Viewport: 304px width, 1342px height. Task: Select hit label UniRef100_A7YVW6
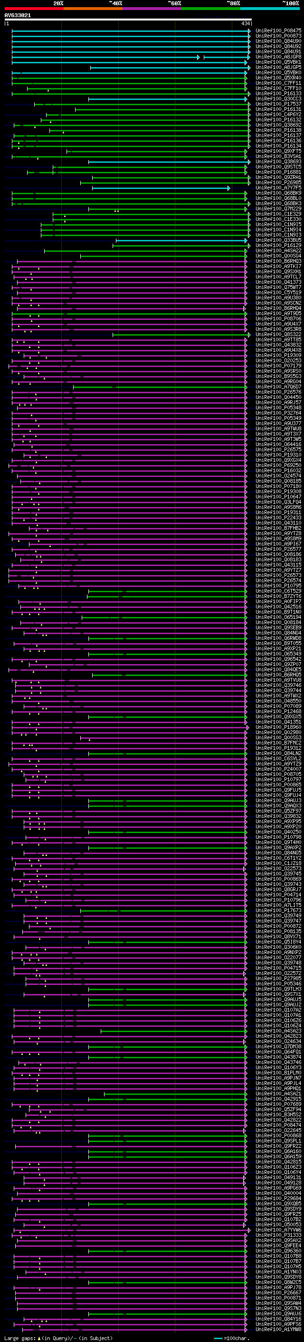278,1230
